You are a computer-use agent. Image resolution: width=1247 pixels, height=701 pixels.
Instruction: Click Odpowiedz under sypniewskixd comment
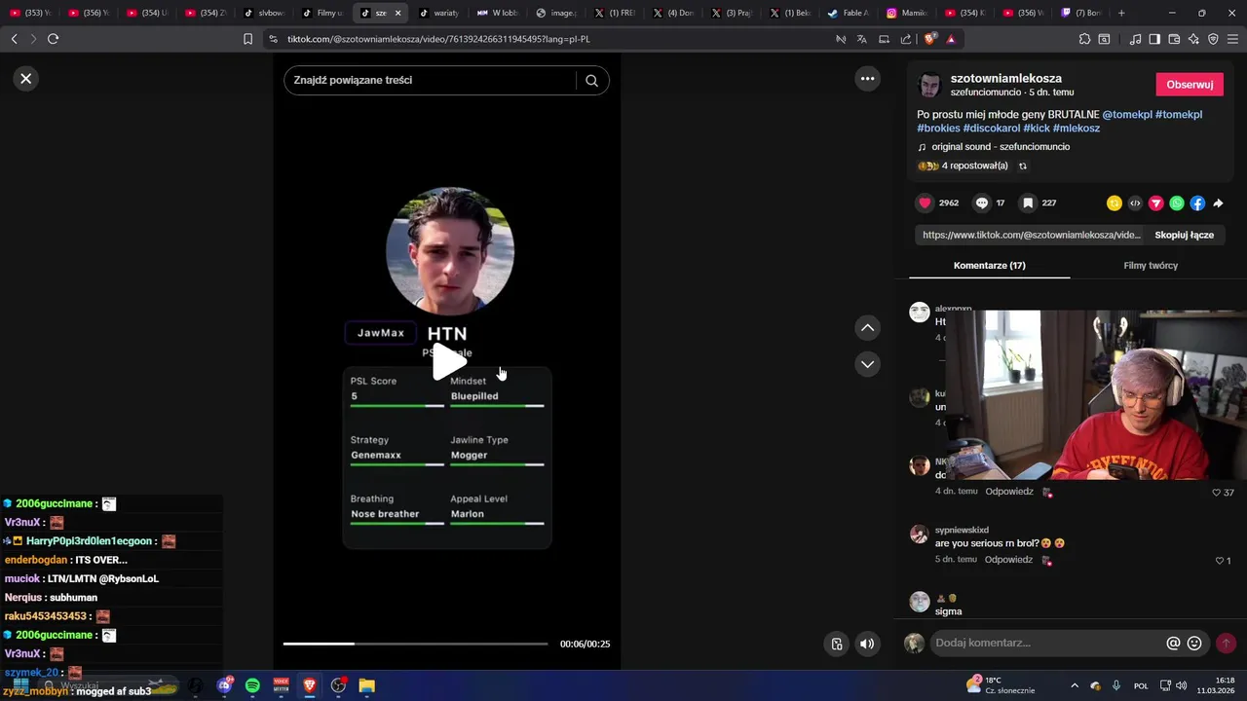click(1008, 560)
